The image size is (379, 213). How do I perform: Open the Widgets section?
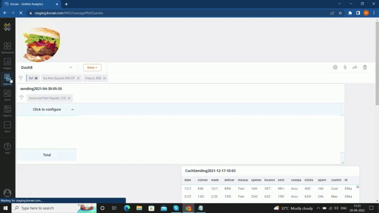[7, 63]
